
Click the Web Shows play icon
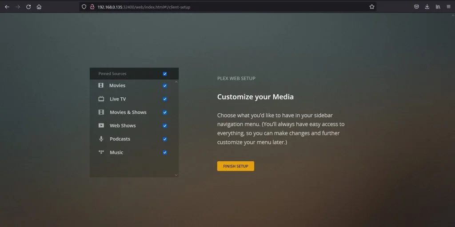click(101, 125)
